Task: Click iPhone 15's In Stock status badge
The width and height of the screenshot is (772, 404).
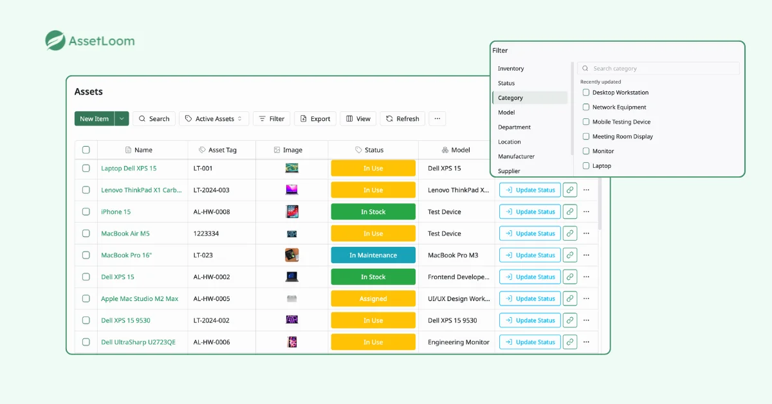Action: coord(373,212)
